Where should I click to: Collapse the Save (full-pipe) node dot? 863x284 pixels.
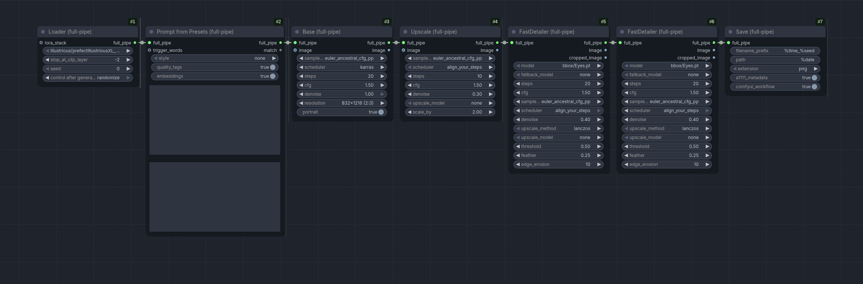730,32
